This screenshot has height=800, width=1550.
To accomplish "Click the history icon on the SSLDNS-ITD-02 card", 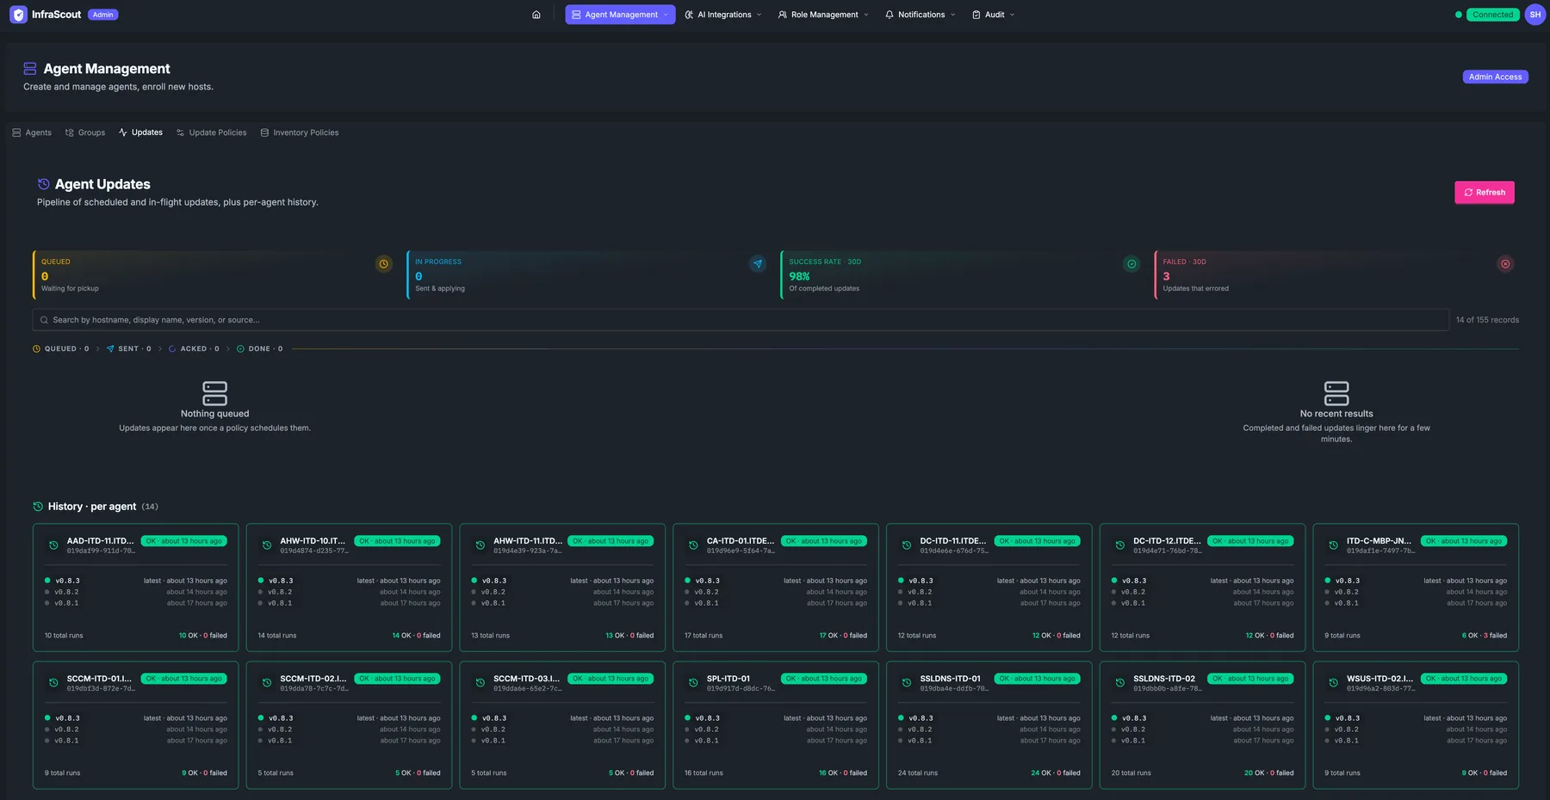I will [x=1120, y=683].
